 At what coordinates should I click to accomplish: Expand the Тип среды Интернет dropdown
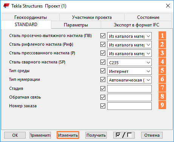(129, 71)
